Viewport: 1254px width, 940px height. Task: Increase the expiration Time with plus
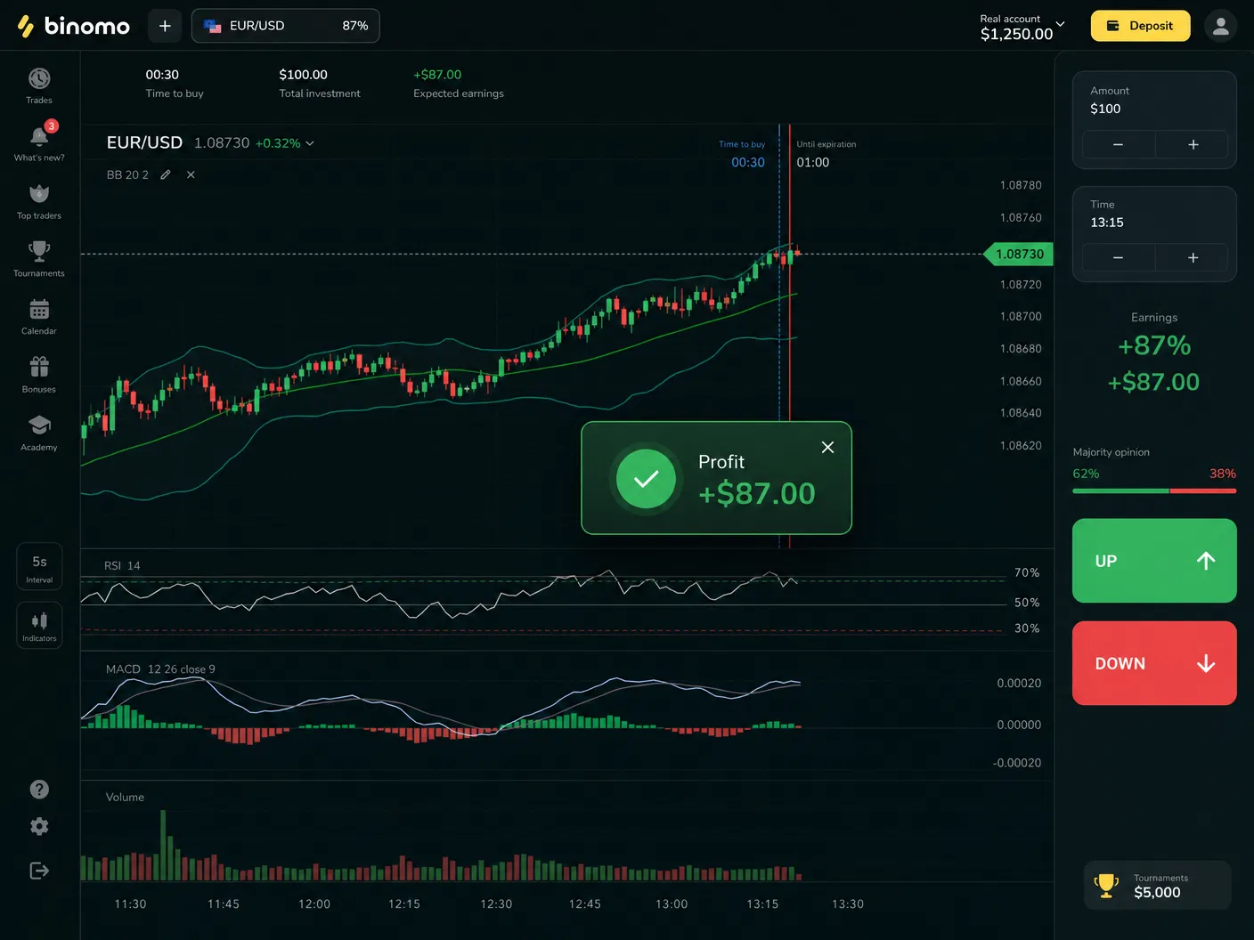(1193, 257)
